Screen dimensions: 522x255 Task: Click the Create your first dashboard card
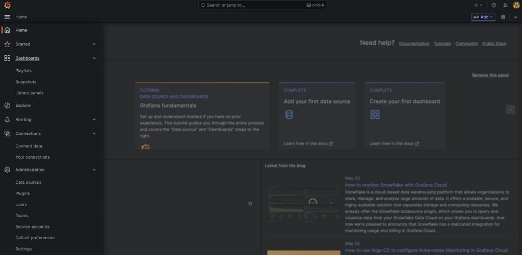[x=405, y=116]
